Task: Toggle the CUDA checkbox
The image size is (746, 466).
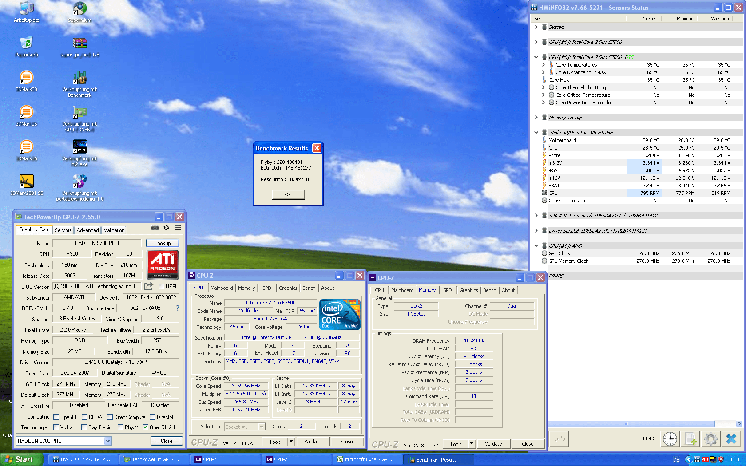Action: pos(84,417)
